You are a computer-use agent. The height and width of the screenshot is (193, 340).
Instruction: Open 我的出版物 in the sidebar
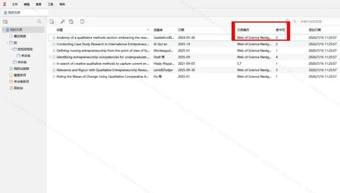[x=21, y=69]
